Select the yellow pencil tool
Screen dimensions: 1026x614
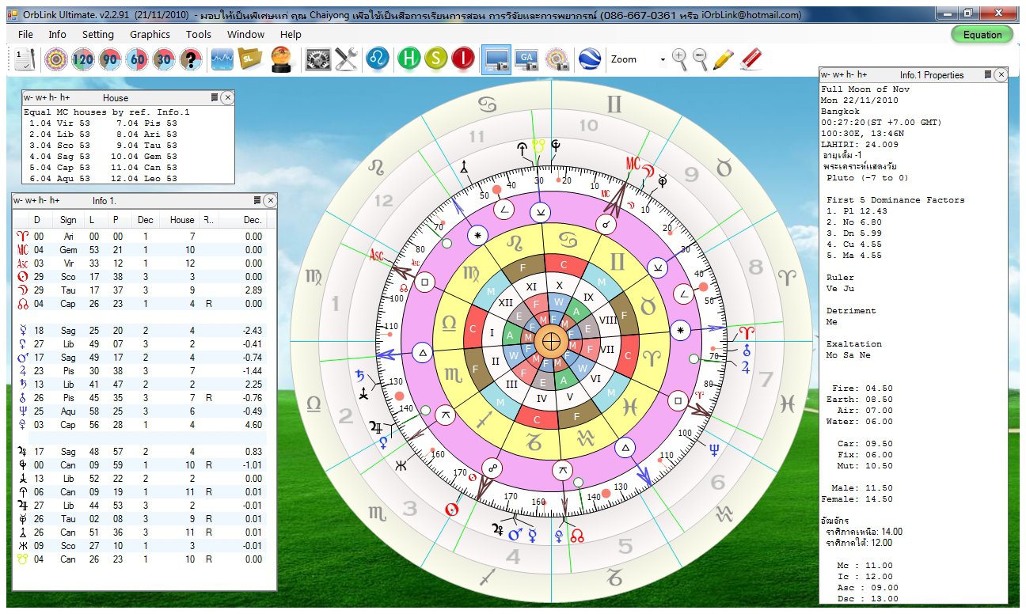coord(723,59)
